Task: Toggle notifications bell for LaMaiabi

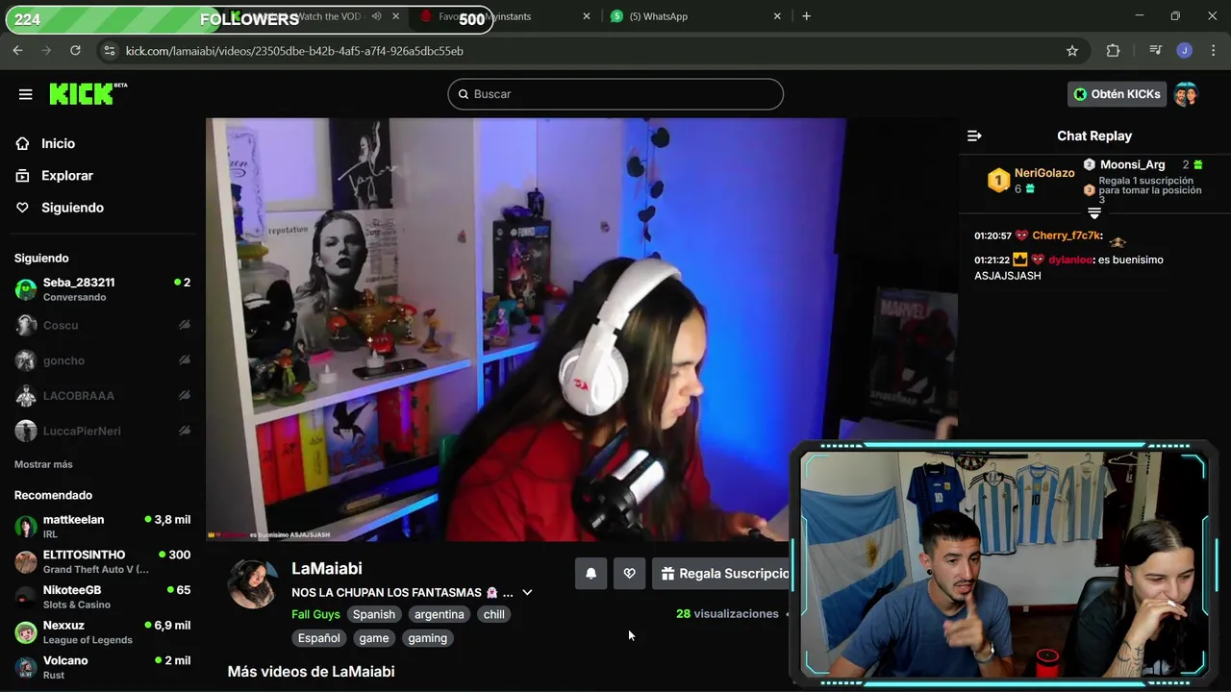Action: click(591, 574)
